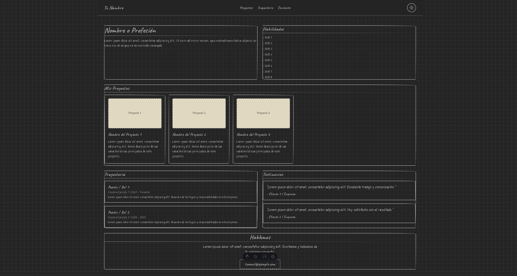Select the title Nombre del Proyecto 1
Viewport: 517px width, 276px height.
[125, 134]
